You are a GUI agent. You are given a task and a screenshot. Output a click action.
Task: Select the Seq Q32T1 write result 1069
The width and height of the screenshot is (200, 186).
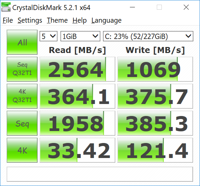[155, 69]
